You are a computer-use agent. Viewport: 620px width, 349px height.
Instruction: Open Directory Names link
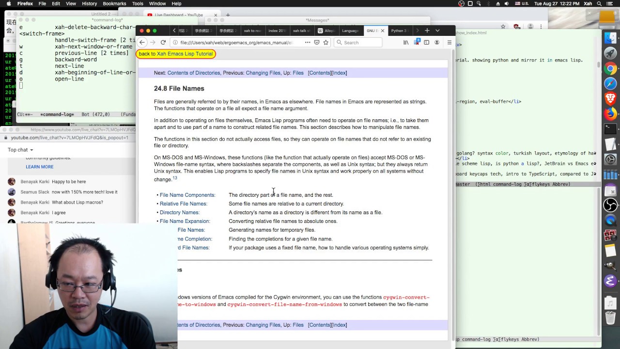click(x=180, y=212)
